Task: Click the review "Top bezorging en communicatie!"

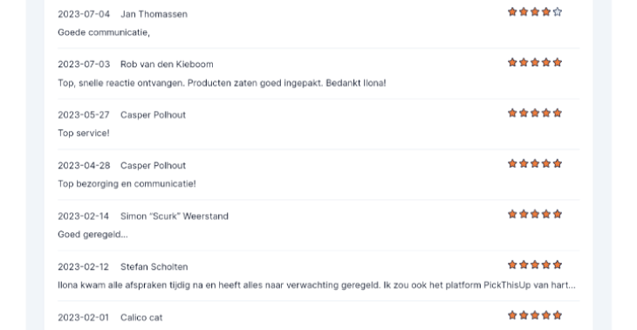Action: point(127,183)
